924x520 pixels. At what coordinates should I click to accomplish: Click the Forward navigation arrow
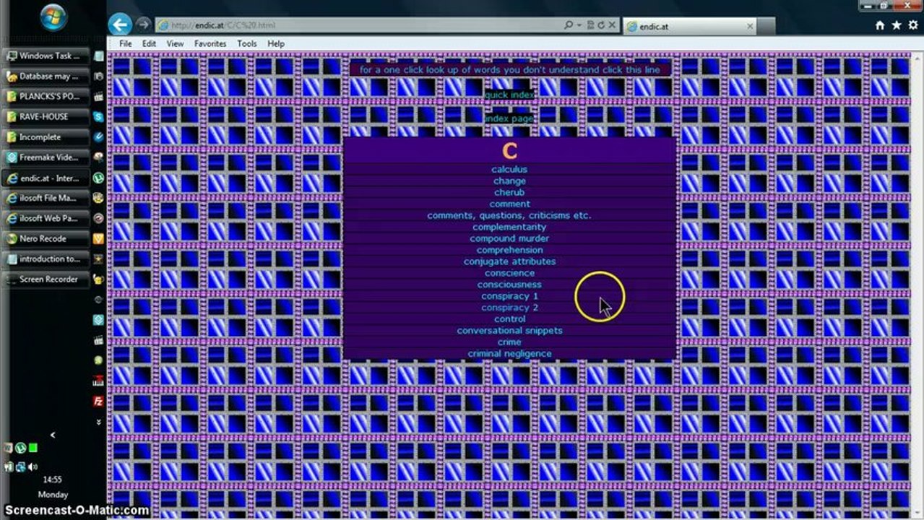click(x=143, y=25)
